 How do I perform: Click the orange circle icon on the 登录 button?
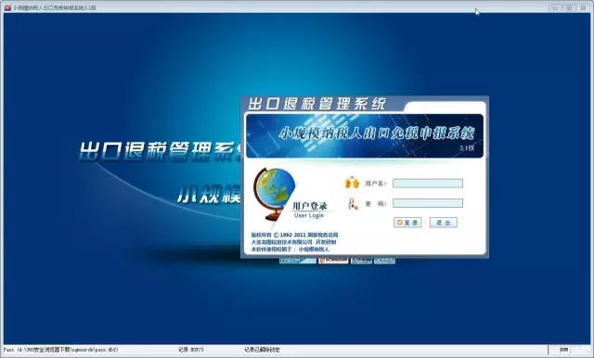(399, 223)
